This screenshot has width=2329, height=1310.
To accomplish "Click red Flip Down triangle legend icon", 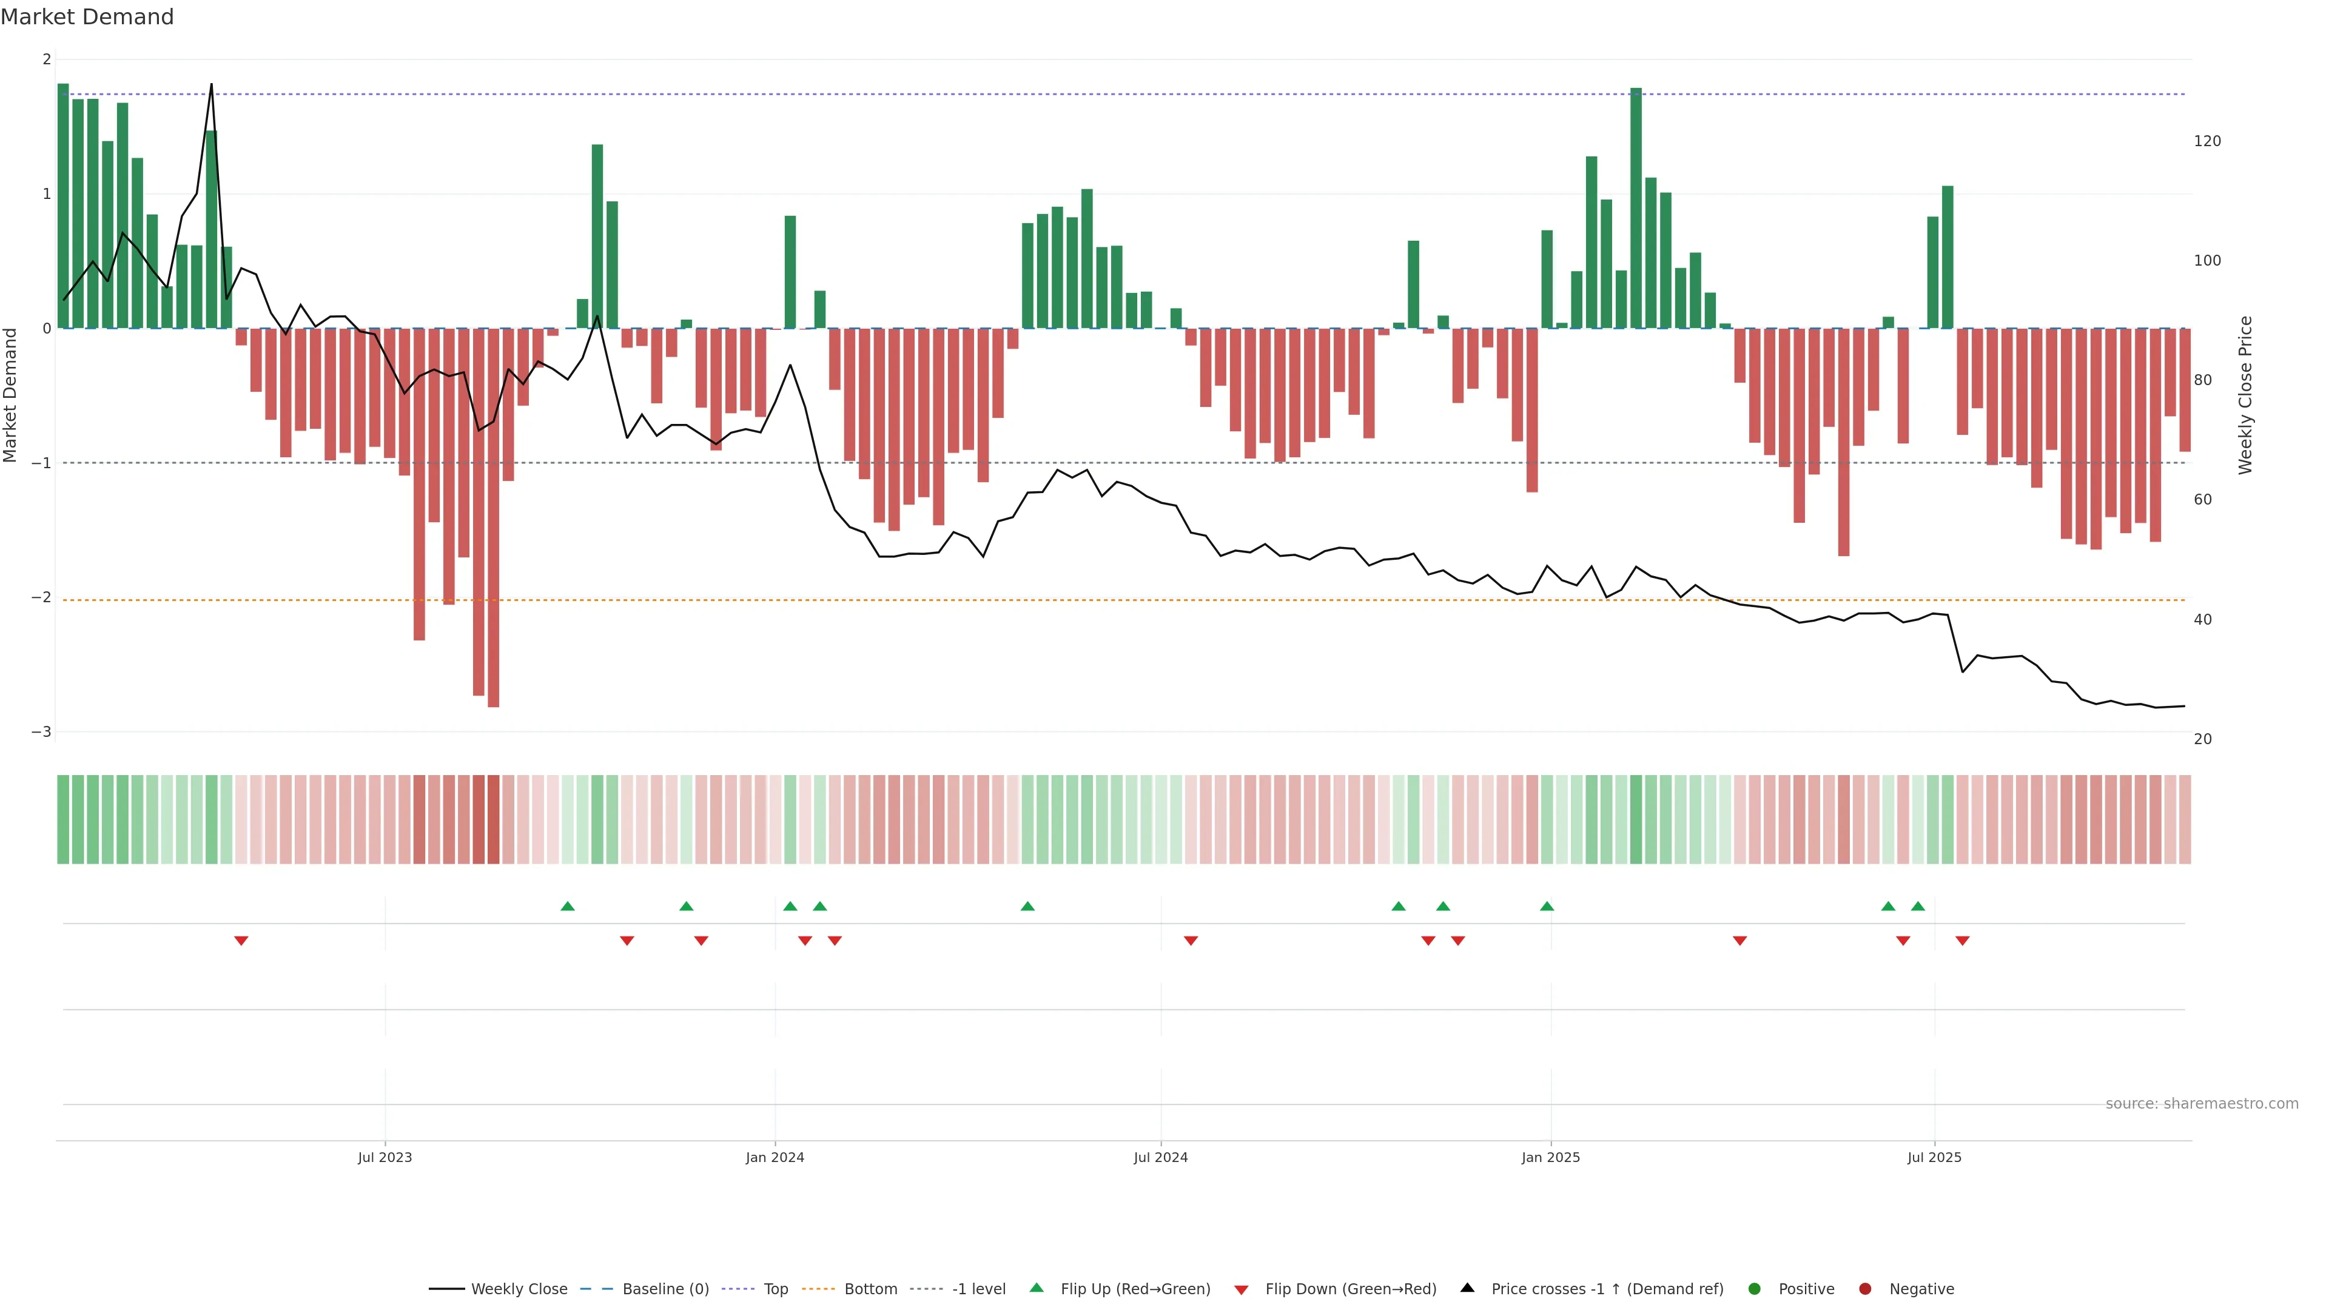I will pyautogui.click(x=1242, y=1289).
